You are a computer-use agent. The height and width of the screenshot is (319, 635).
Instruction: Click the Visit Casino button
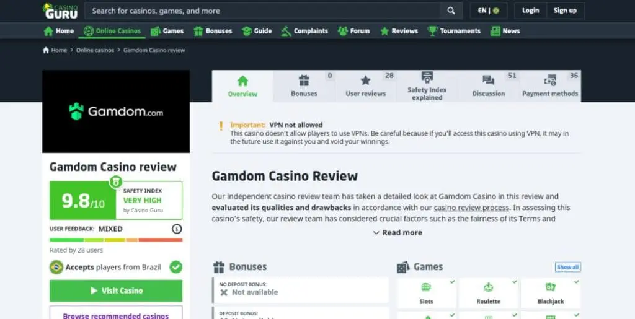[x=116, y=291]
